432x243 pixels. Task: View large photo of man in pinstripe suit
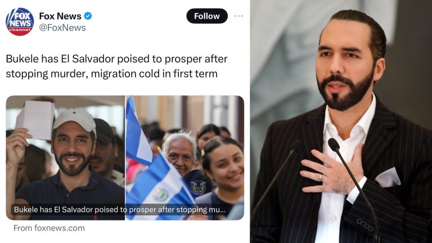[341, 121]
